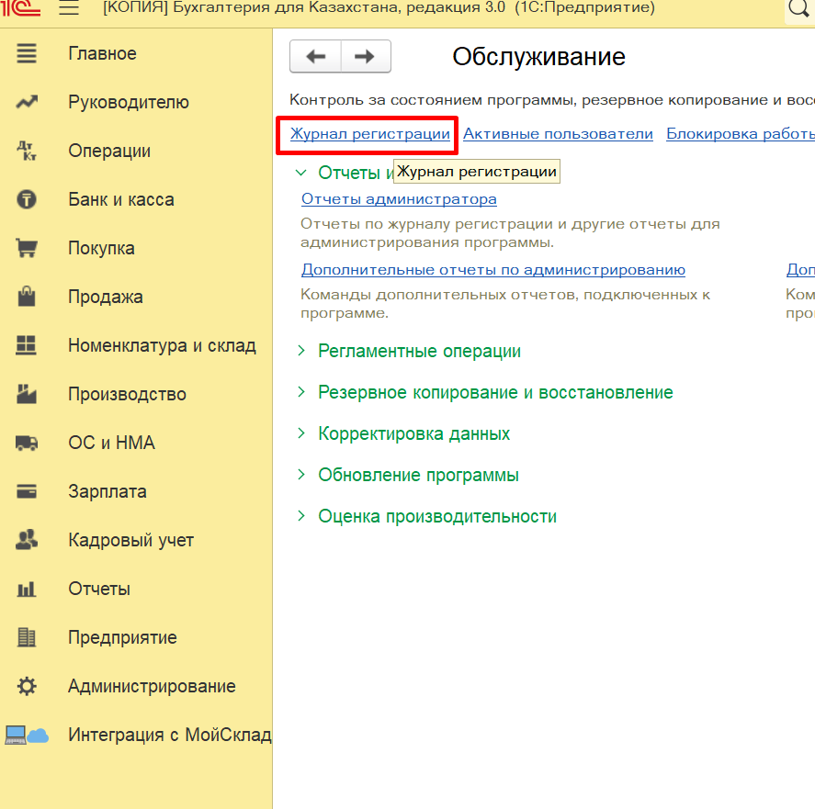Go forward with the right arrow button
815x809 pixels.
[366, 56]
